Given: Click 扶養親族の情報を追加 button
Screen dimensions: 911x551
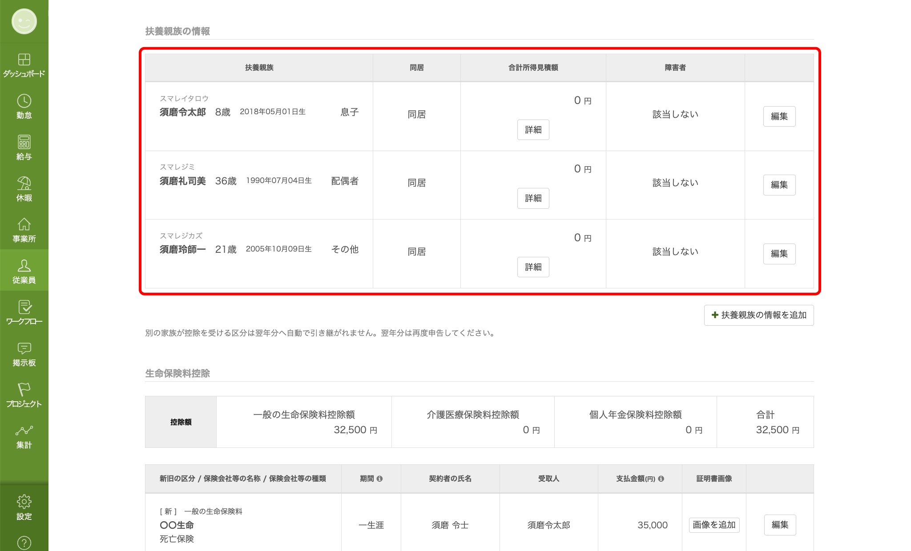Looking at the screenshot, I should pos(758,315).
